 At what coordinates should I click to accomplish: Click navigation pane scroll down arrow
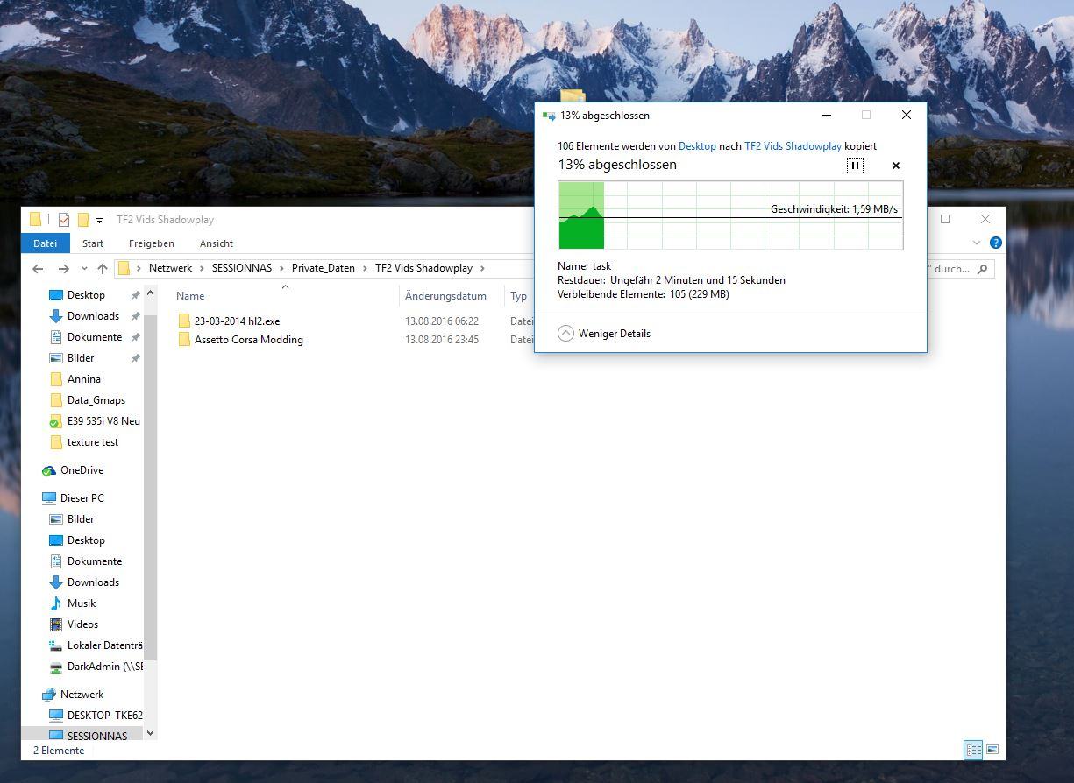click(150, 733)
